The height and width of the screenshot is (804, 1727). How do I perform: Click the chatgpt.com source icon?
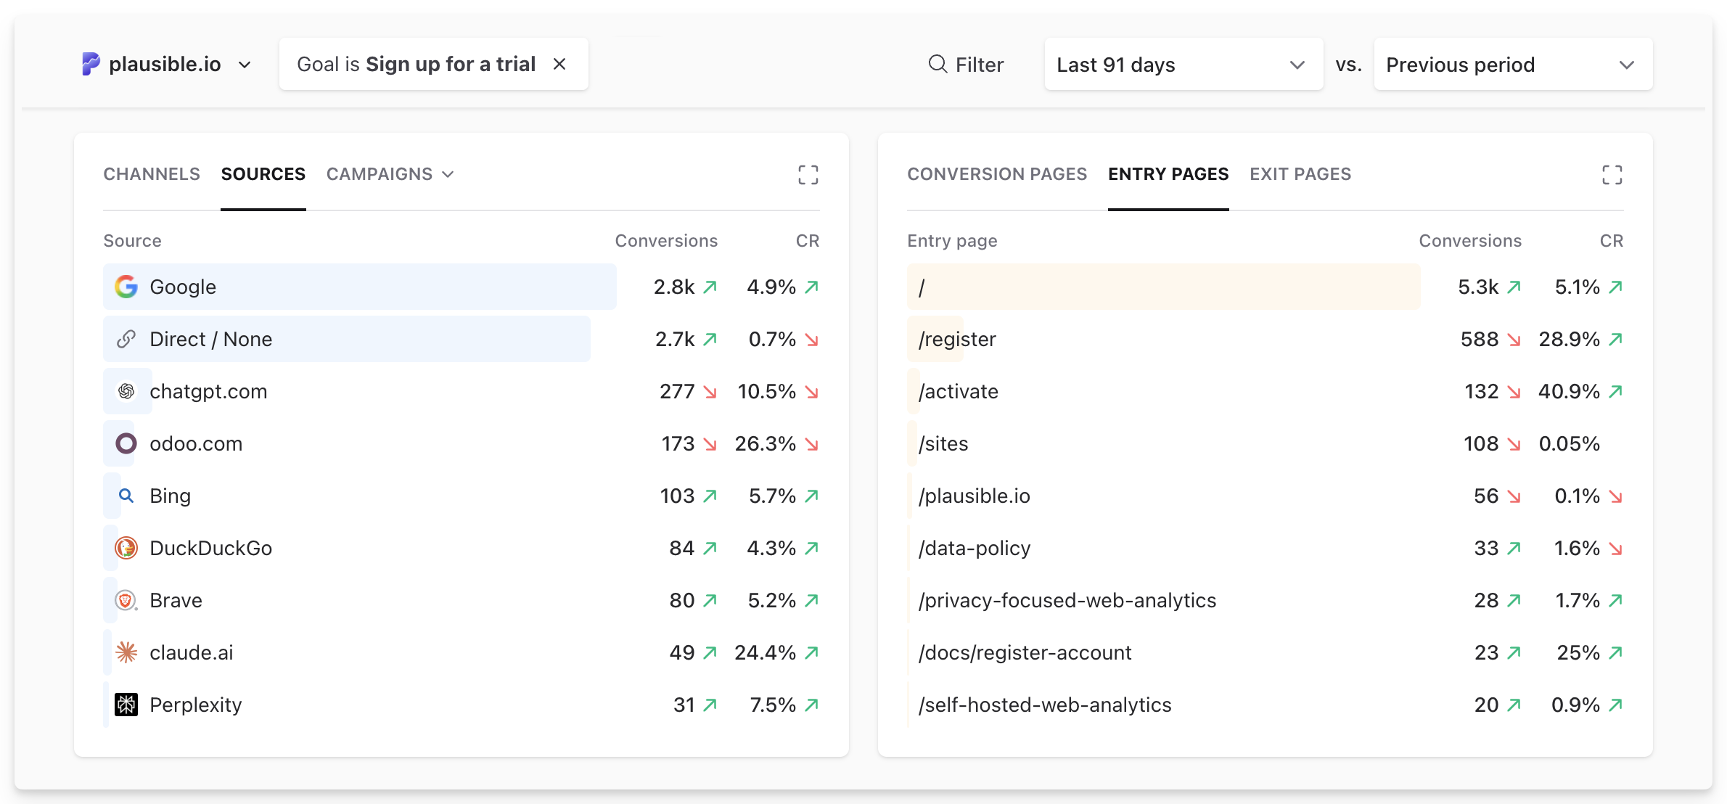coord(126,391)
